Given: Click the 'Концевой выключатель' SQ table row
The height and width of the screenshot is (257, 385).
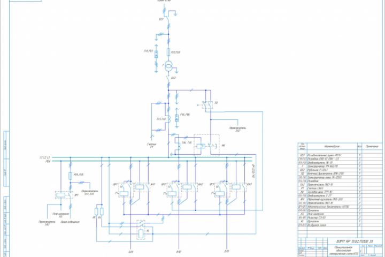Looking at the screenshot, I should click(340, 173).
